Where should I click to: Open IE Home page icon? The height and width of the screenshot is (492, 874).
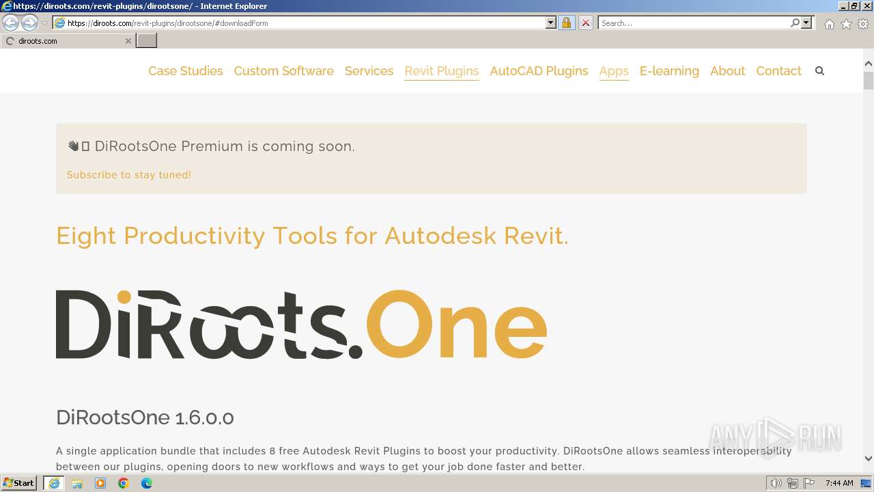click(x=829, y=24)
